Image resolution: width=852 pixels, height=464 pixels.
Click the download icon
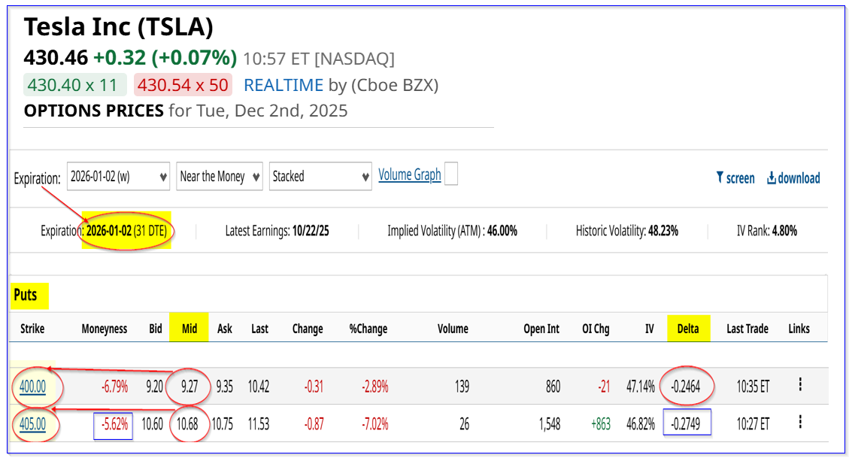pos(771,178)
